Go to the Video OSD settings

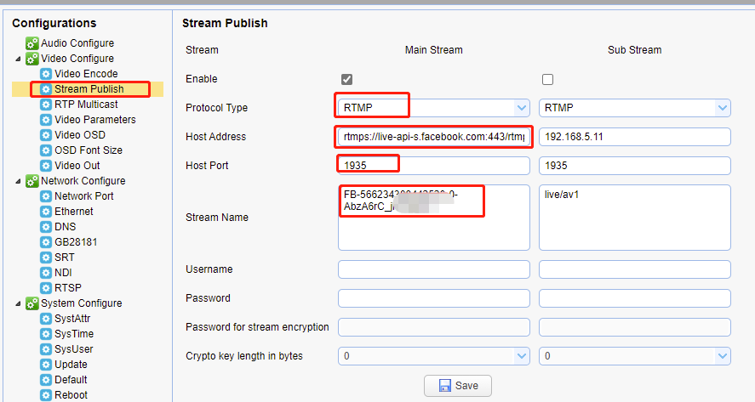79,135
